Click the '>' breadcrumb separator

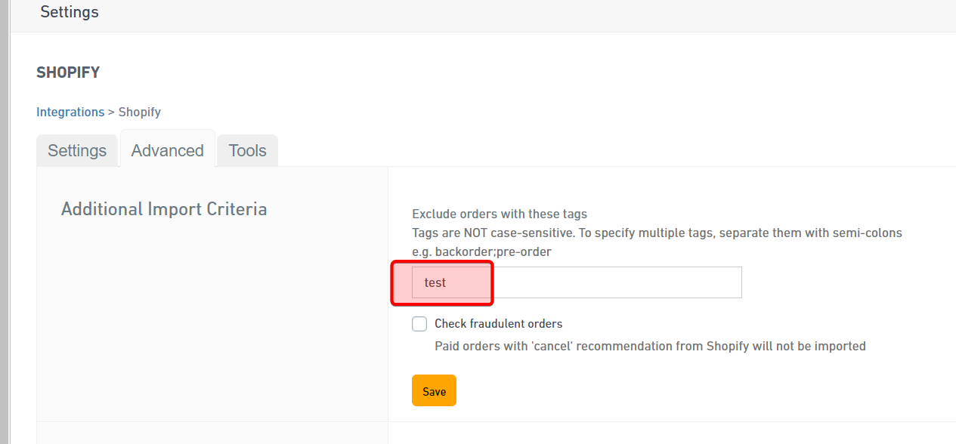(111, 112)
